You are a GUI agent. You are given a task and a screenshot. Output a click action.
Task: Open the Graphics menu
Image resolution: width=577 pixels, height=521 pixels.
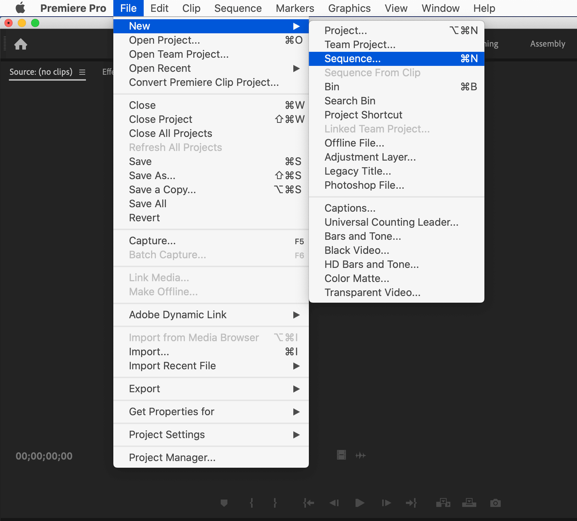(x=350, y=8)
